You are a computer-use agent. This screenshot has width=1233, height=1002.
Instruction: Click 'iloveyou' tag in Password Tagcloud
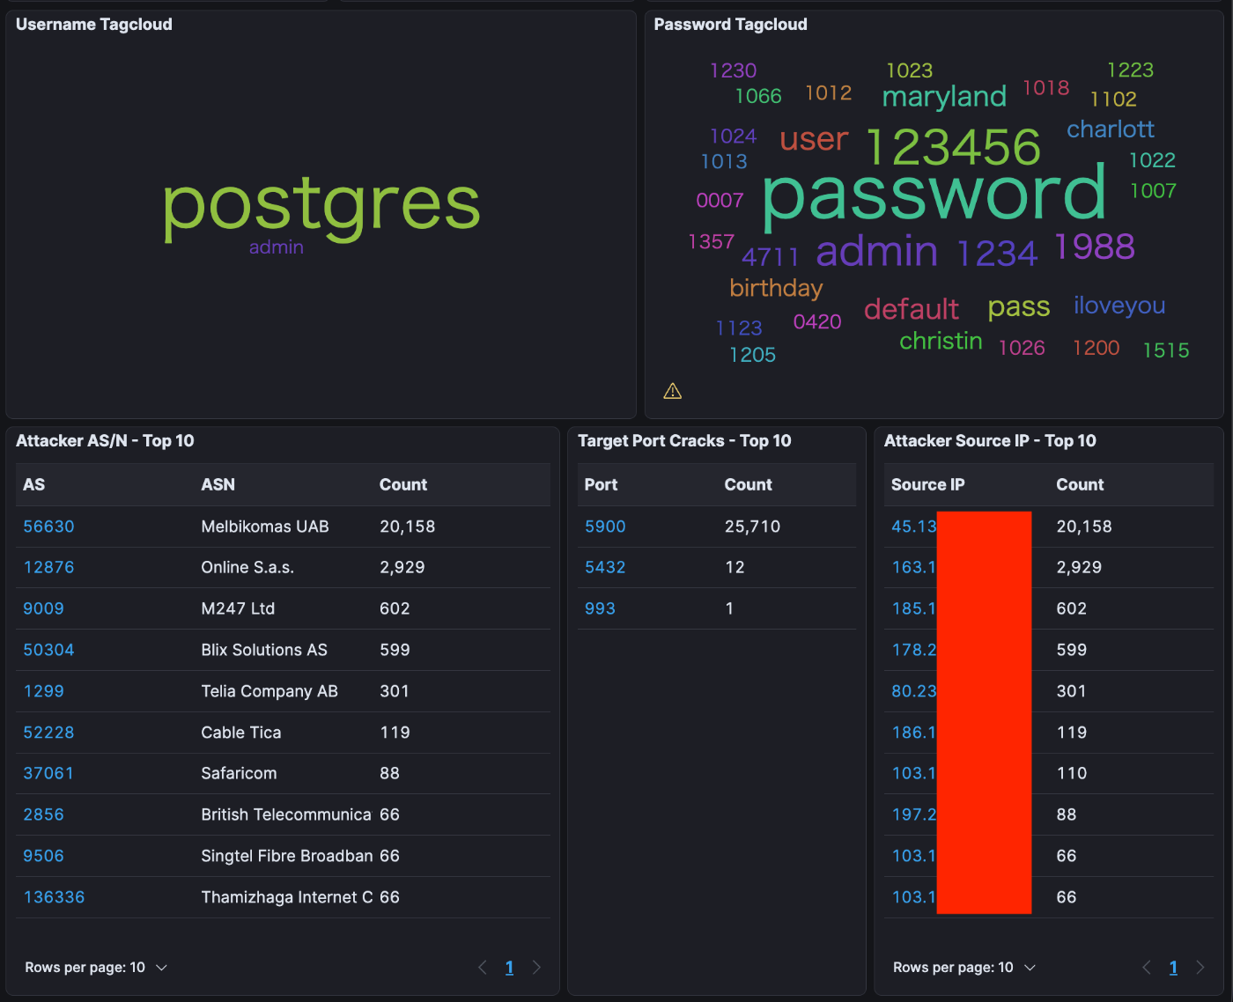[1119, 306]
